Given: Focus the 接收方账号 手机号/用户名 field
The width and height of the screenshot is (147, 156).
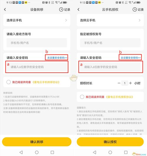Looking at the screenshot, I should tap(37, 43).
